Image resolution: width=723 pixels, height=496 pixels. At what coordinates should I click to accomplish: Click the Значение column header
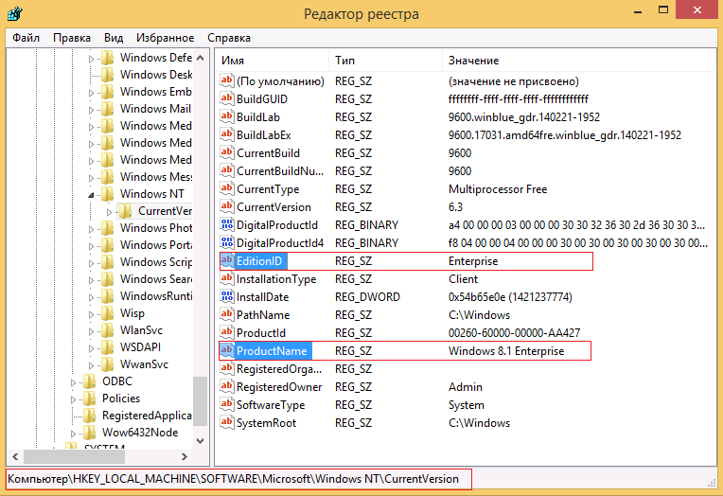point(578,61)
